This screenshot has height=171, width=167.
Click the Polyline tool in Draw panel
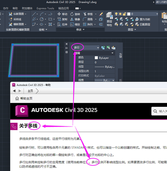tap(50, 14)
